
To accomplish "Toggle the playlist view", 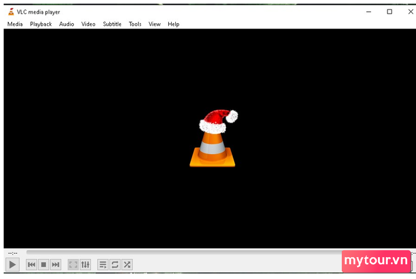I will pos(103,265).
